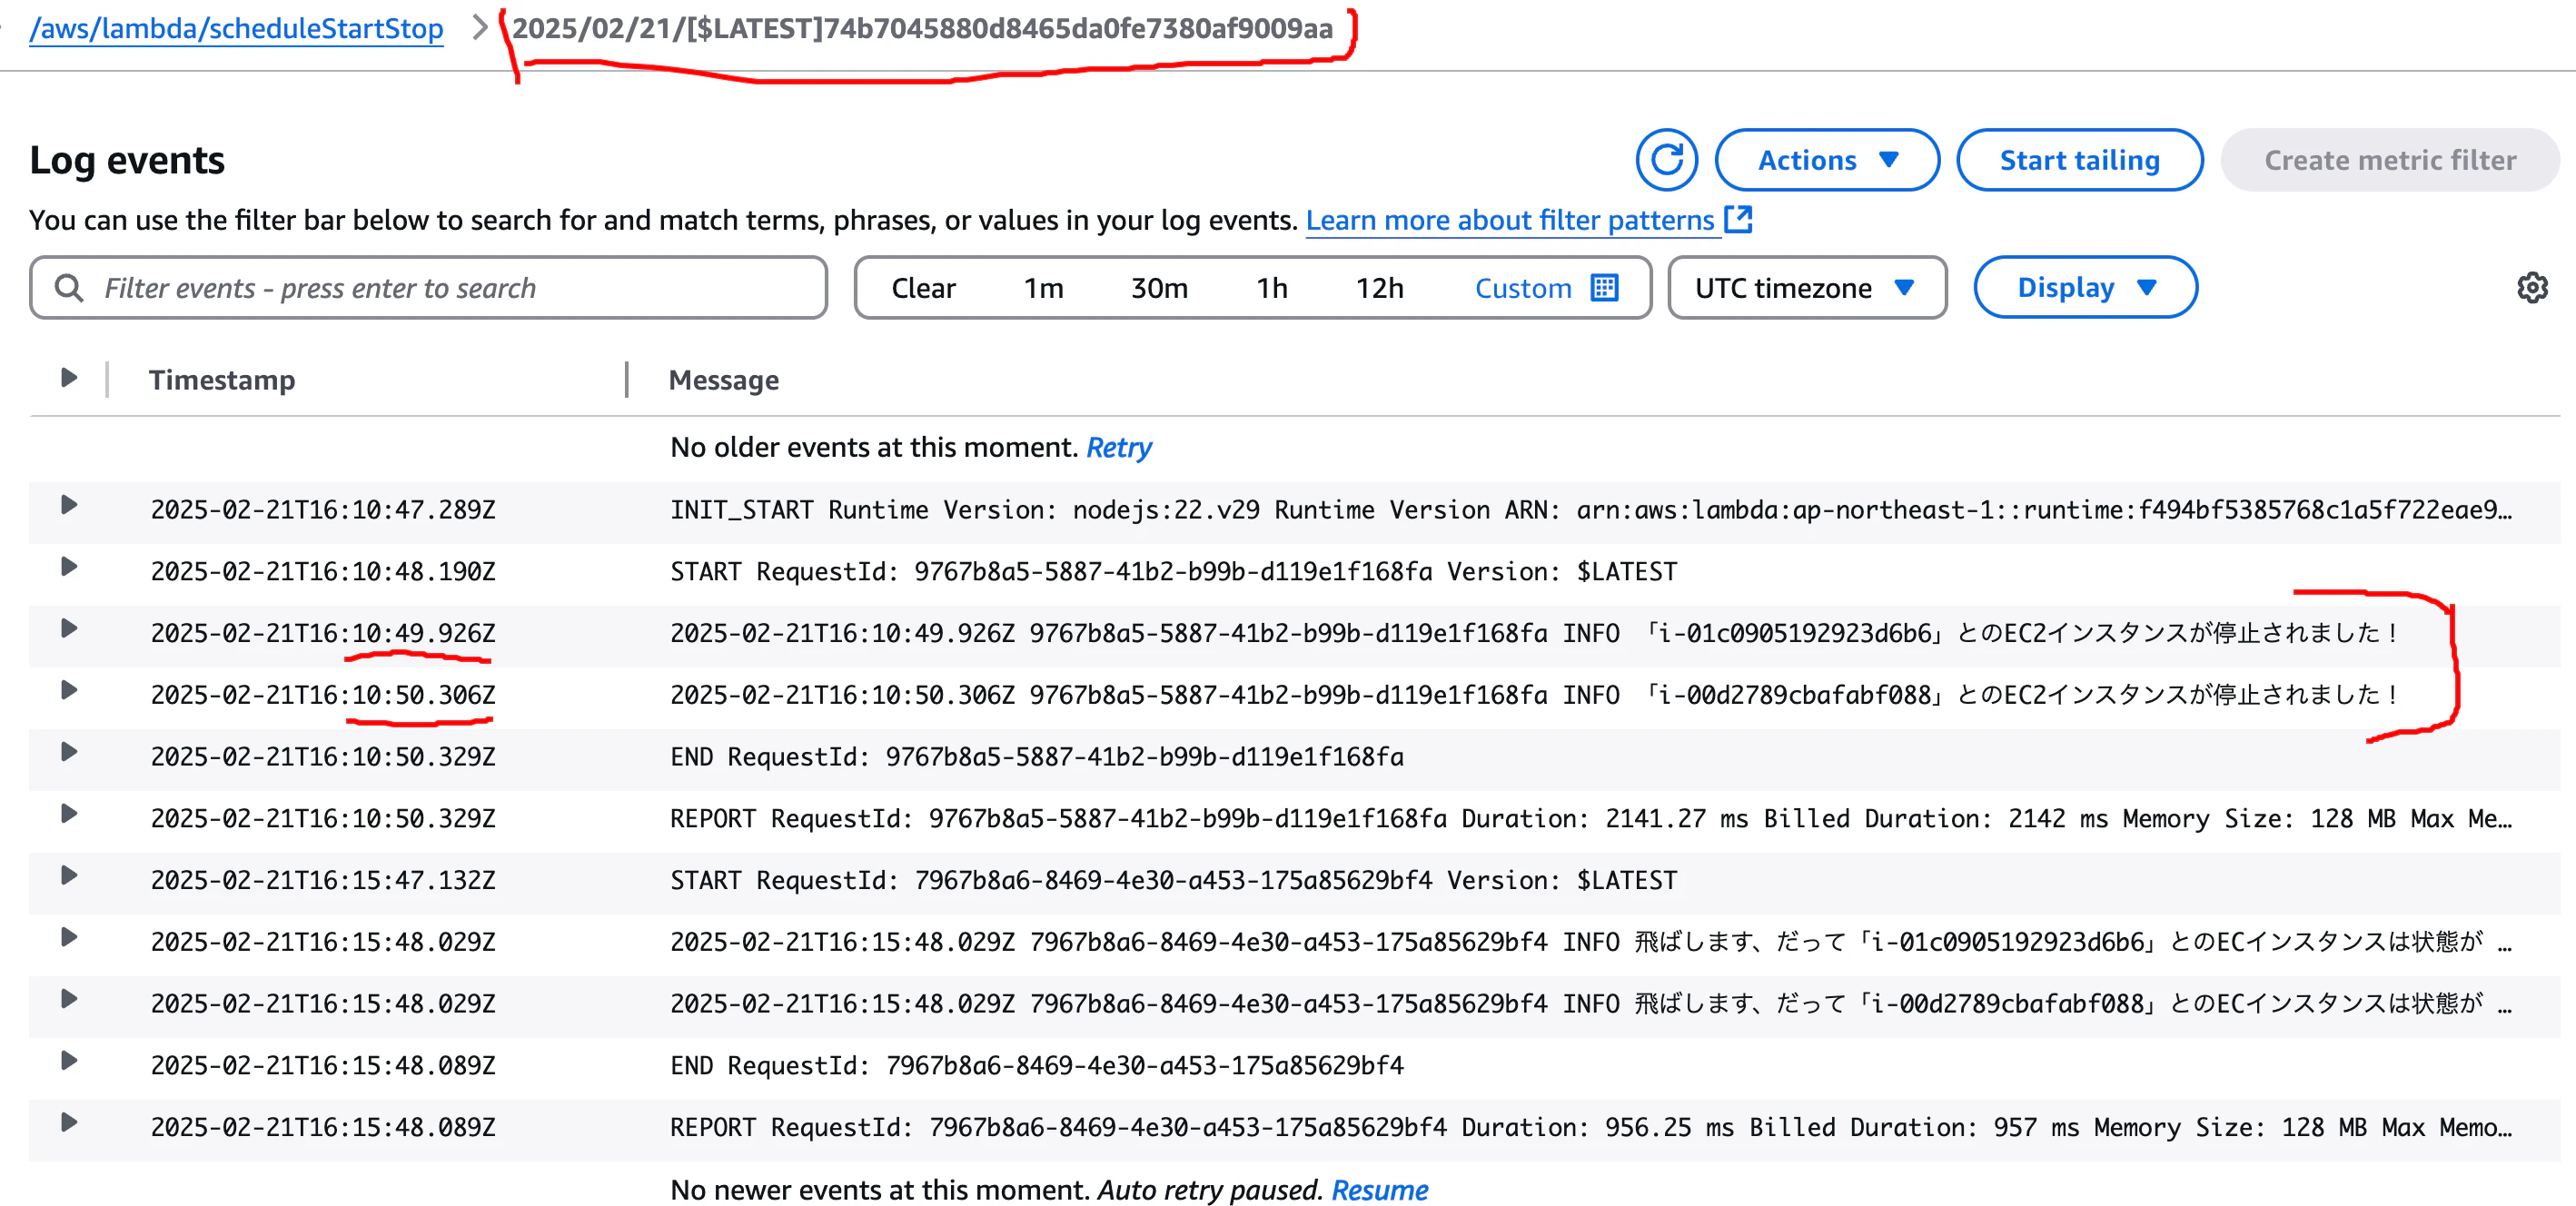Focus the Filter events search field
2576x1206 pixels.
click(428, 288)
